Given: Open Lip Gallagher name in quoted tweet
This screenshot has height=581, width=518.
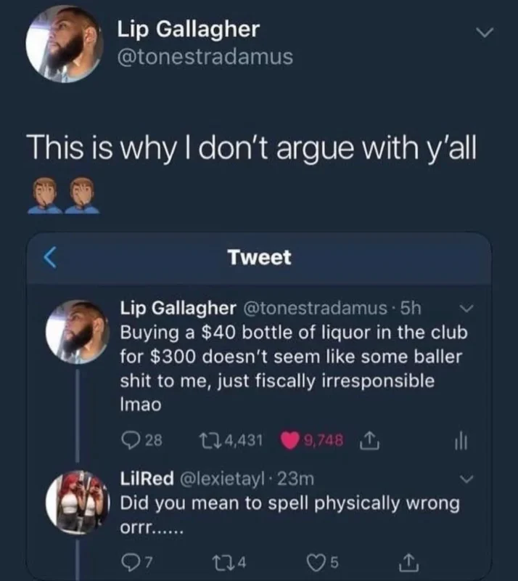Looking at the screenshot, I should 178,308.
